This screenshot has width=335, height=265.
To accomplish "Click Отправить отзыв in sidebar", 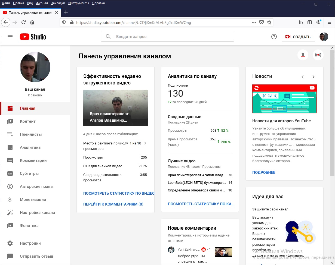I will pyautogui.click(x=35, y=256).
